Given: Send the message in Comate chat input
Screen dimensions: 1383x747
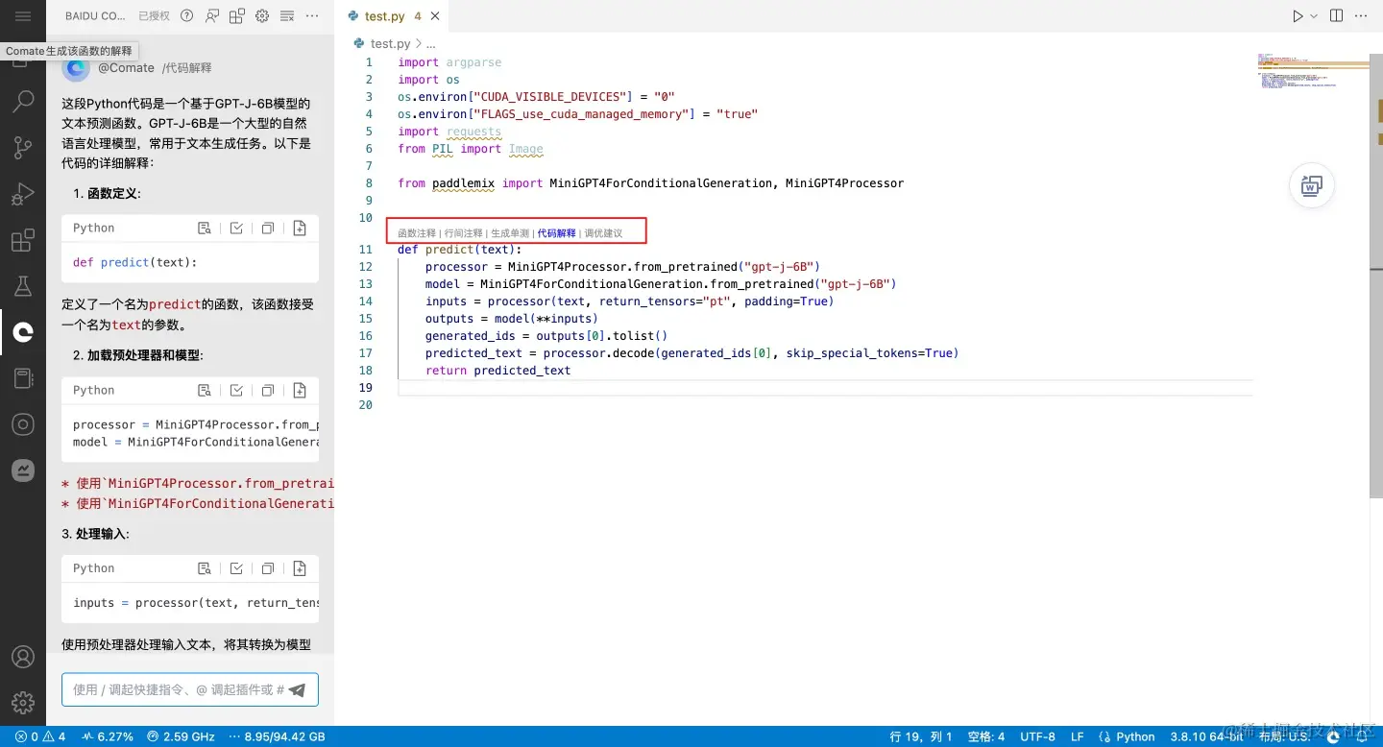Looking at the screenshot, I should tap(298, 690).
